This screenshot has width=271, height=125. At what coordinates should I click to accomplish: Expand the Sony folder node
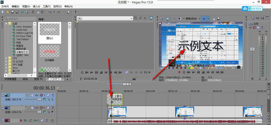pyautogui.click(x=7, y=68)
